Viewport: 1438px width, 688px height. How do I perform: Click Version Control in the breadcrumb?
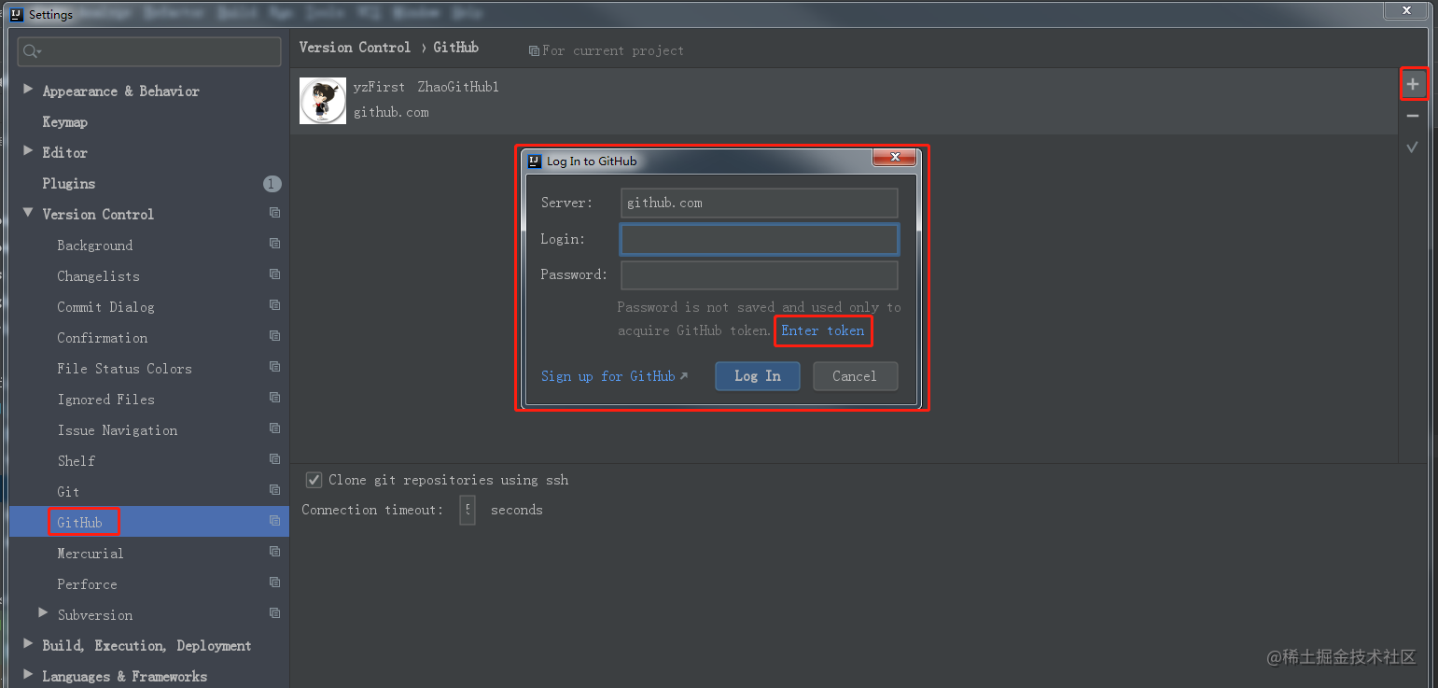click(x=355, y=48)
